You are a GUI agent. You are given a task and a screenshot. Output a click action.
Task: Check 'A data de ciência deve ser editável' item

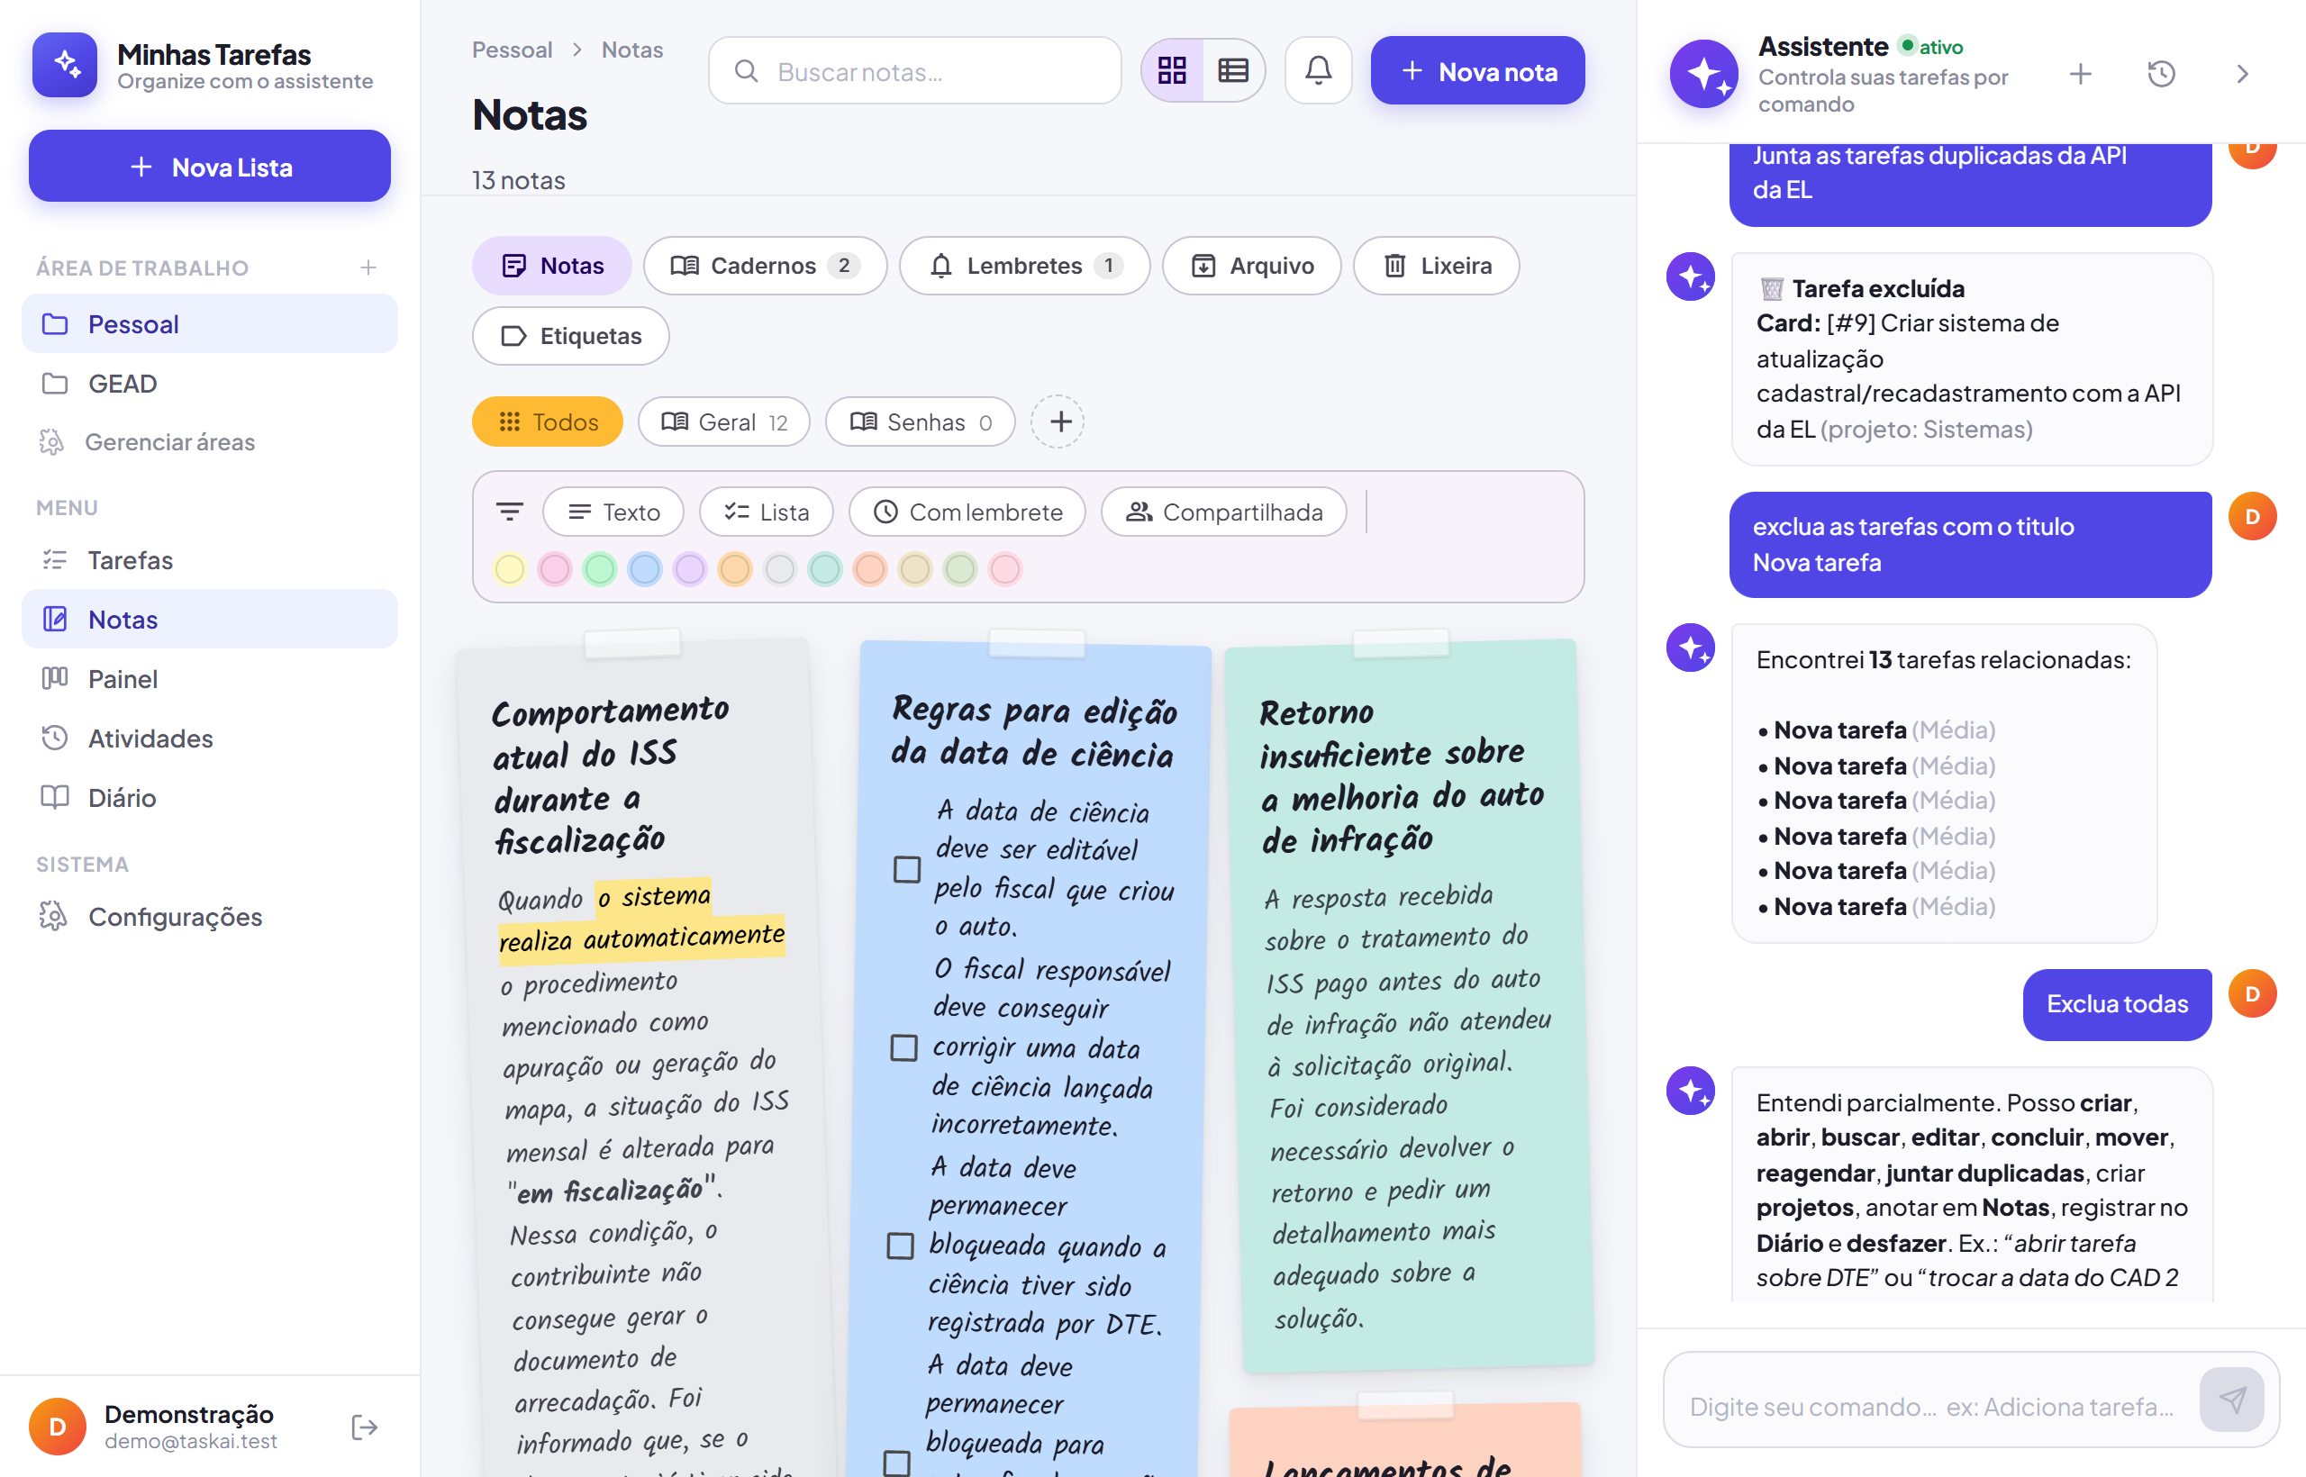click(907, 869)
